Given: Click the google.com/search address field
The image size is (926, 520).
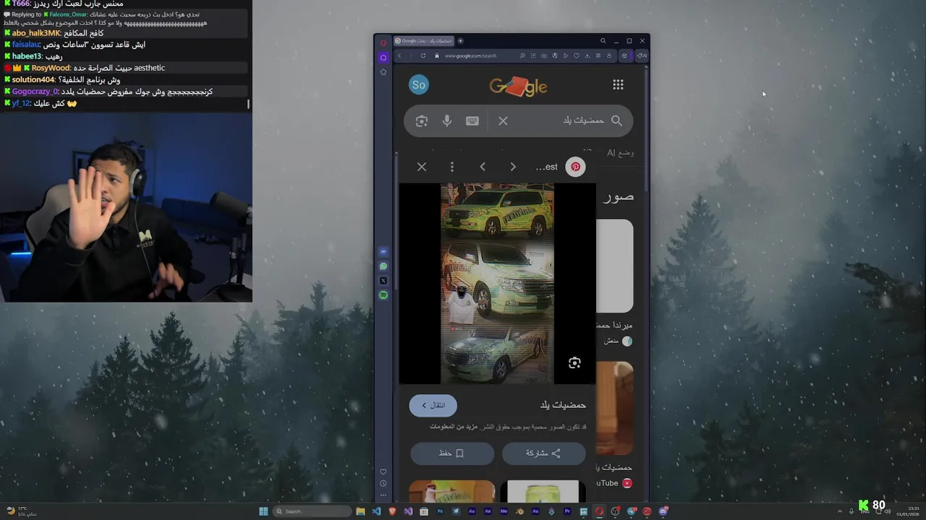Looking at the screenshot, I should pyautogui.click(x=470, y=56).
